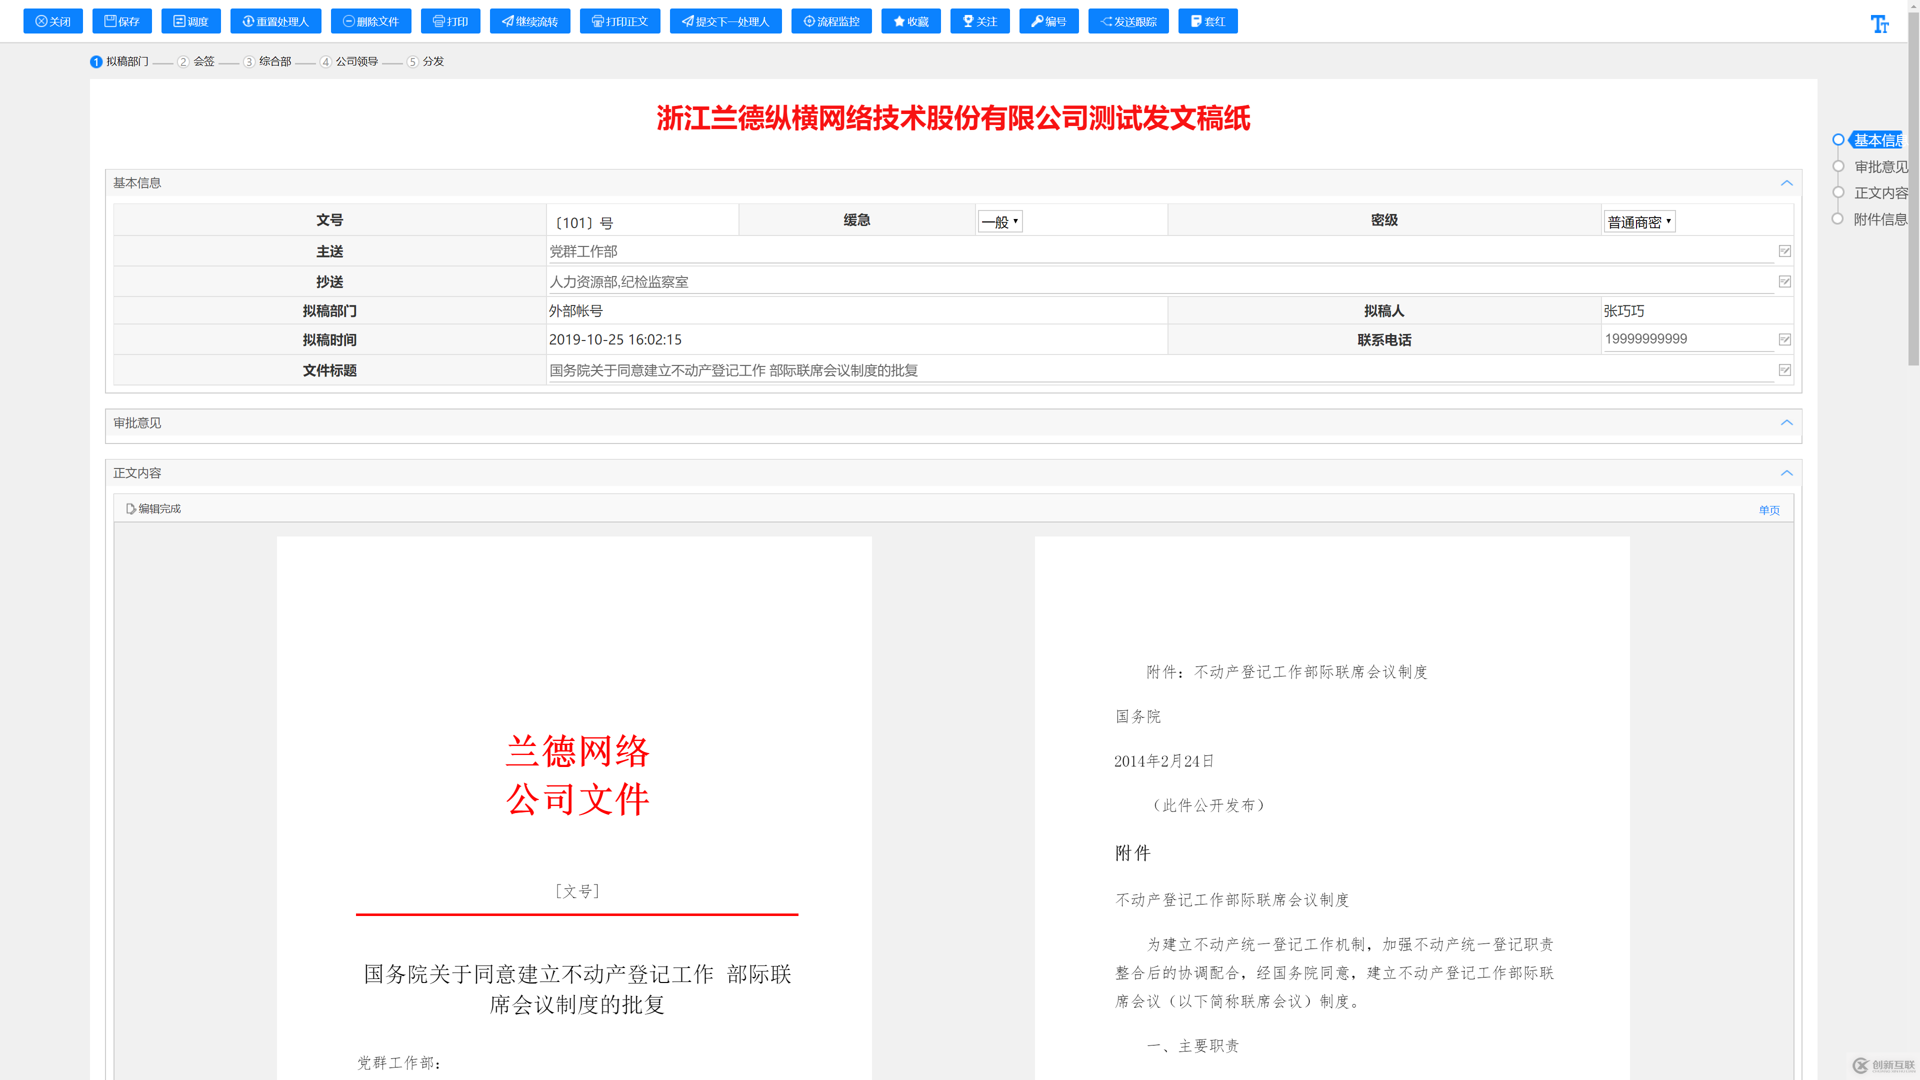Check the checkbox beside 主送 field

pos(1784,251)
